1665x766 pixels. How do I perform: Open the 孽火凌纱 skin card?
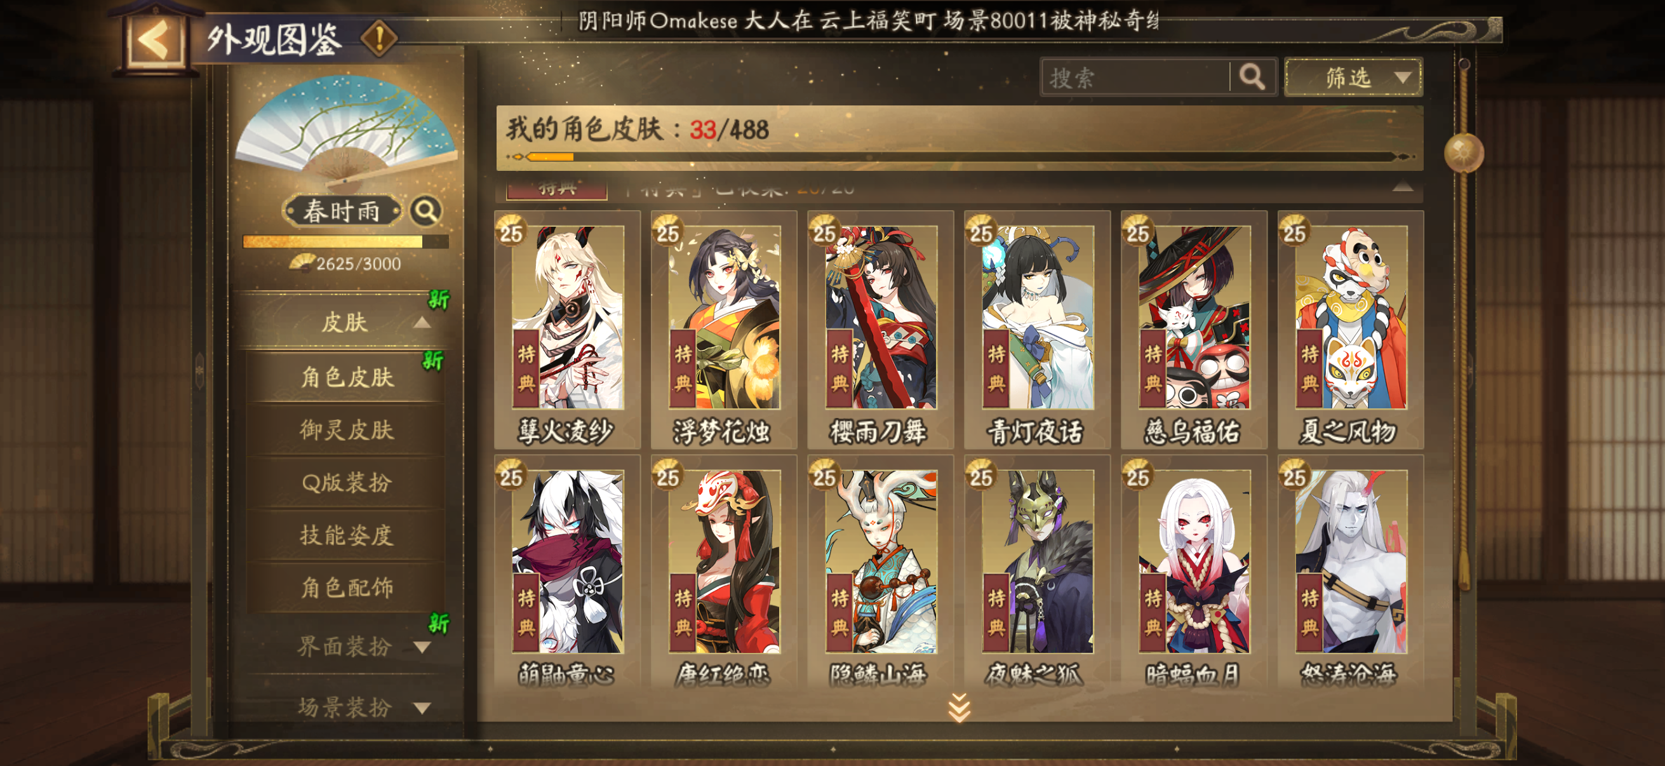(568, 329)
